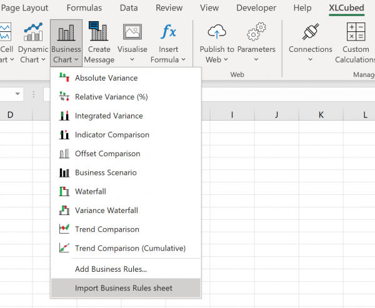Viewport: 375px width, 308px height.
Task: Click the Absolute Variance chart icon
Action: [64, 77]
